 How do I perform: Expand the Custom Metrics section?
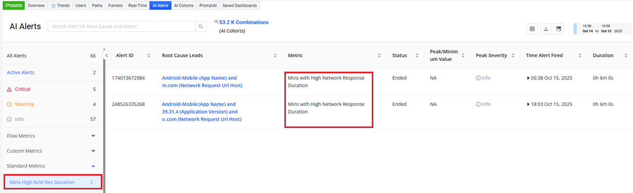[93, 151]
